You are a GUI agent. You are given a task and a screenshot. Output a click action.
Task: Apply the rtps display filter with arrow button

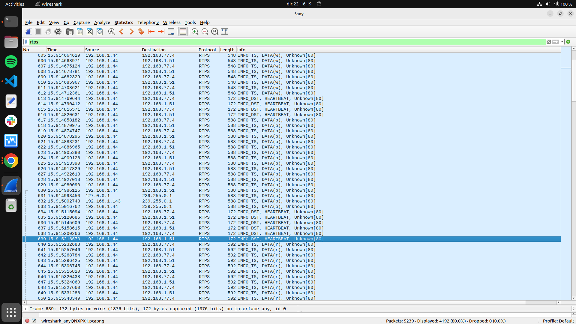tap(556, 42)
